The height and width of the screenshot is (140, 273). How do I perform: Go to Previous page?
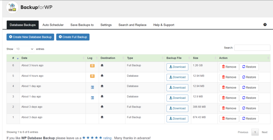(243, 132)
